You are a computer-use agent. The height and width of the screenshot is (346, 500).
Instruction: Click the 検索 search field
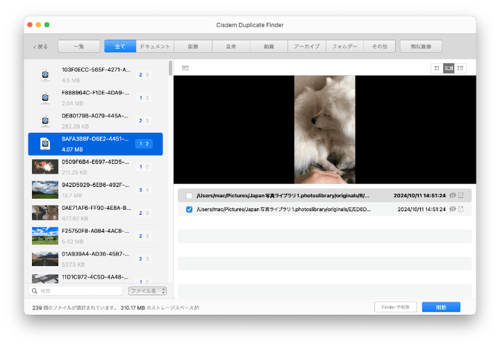pyautogui.click(x=76, y=291)
